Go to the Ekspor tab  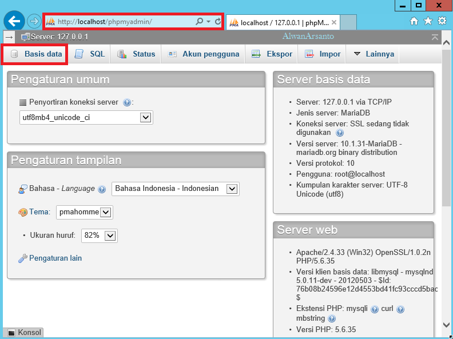(272, 54)
